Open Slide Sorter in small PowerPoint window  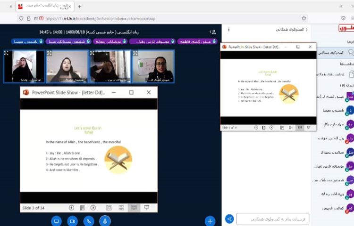291,128
